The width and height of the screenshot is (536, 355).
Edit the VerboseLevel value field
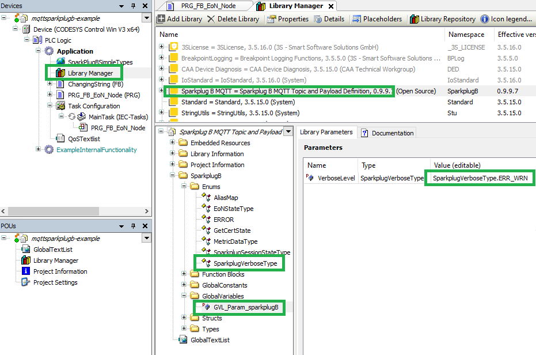pyautogui.click(x=480, y=178)
